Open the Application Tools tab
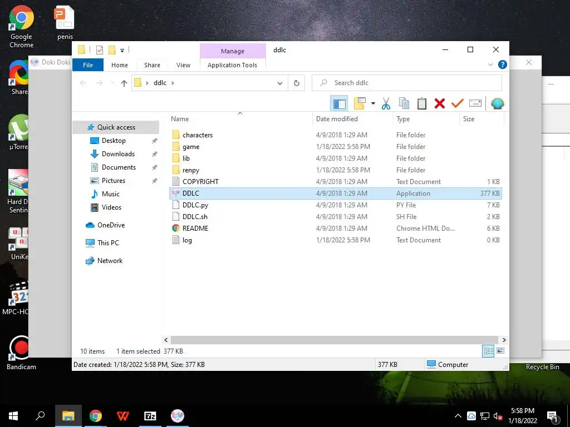 click(232, 65)
